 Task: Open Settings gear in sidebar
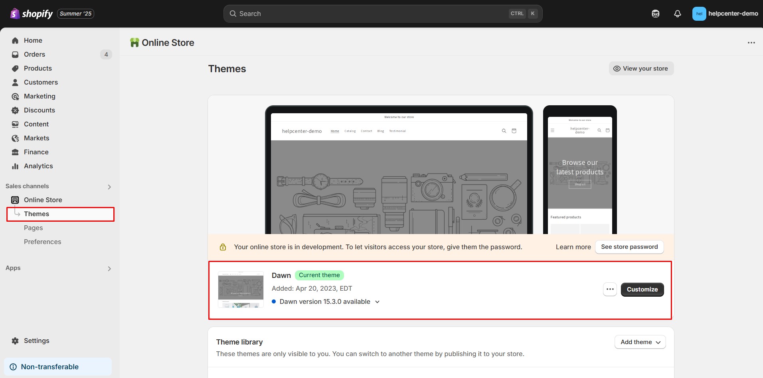[x=15, y=341]
